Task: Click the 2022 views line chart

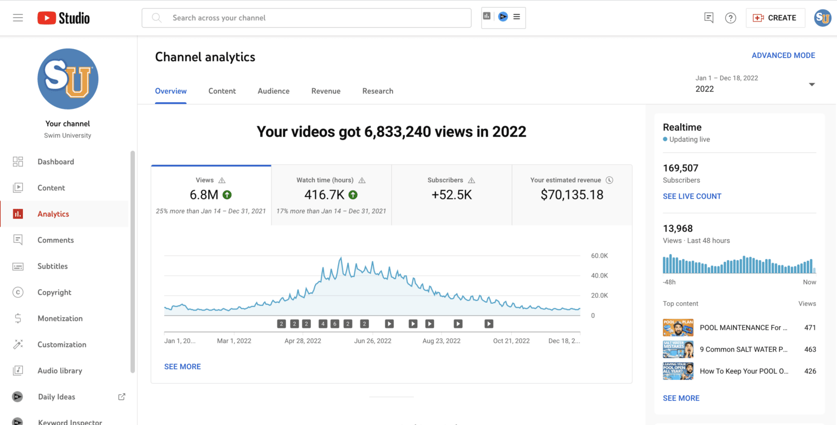Action: 372,285
